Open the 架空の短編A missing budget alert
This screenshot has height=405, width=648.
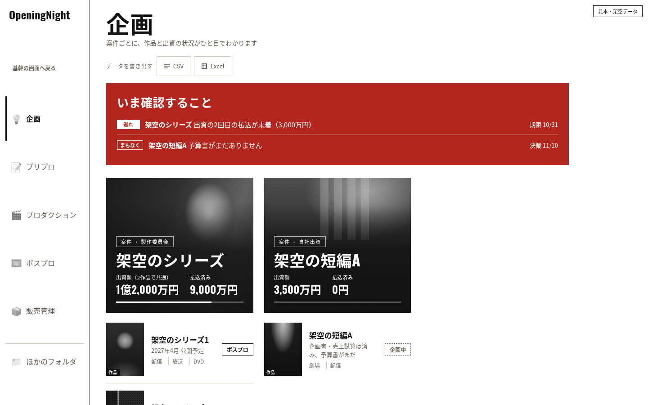tap(337, 145)
